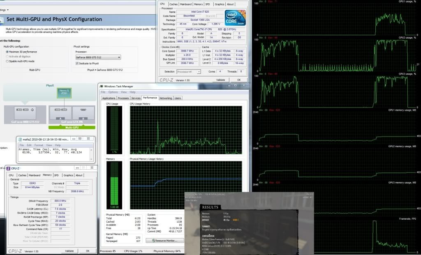Viewport: 421px width, 255px height.
Task: Open About tab in CPU-Z Memory window
Action: tap(79, 175)
